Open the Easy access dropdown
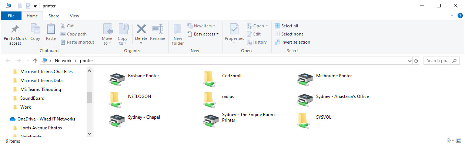Image resolution: width=465 pixels, height=146 pixels. pyautogui.click(x=203, y=34)
